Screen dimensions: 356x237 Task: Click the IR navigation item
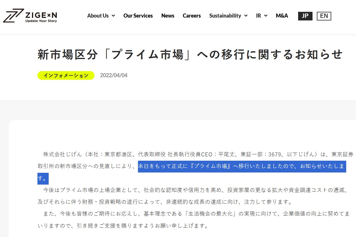tap(258, 16)
